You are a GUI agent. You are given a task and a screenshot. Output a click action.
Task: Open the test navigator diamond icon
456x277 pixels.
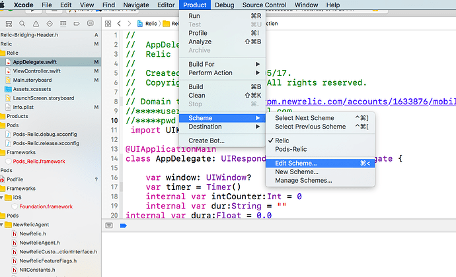coord(50,24)
